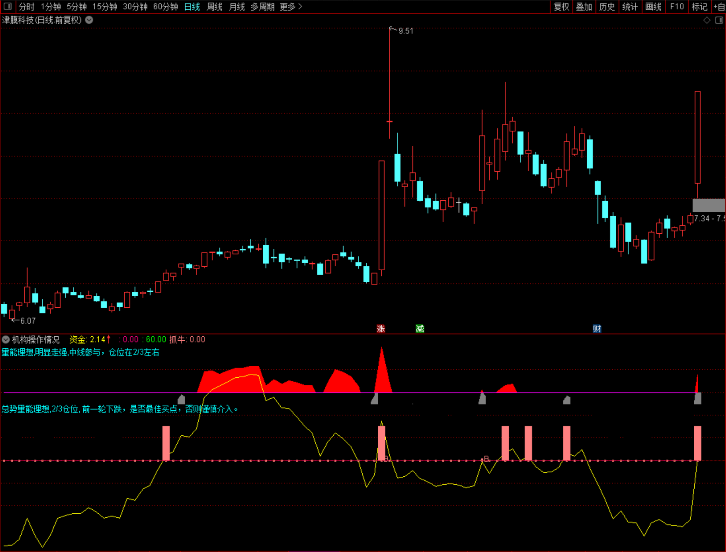Toggle the right side panel icon

(x=719, y=20)
